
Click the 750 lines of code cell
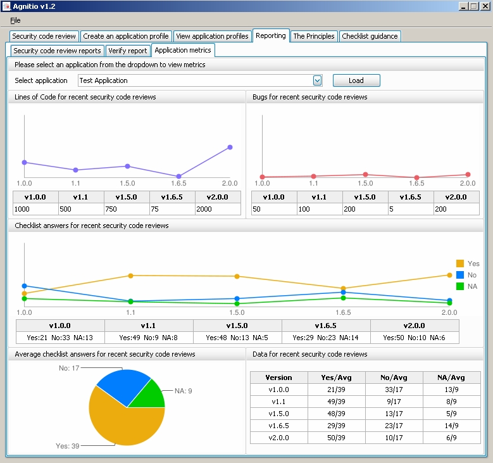point(127,209)
